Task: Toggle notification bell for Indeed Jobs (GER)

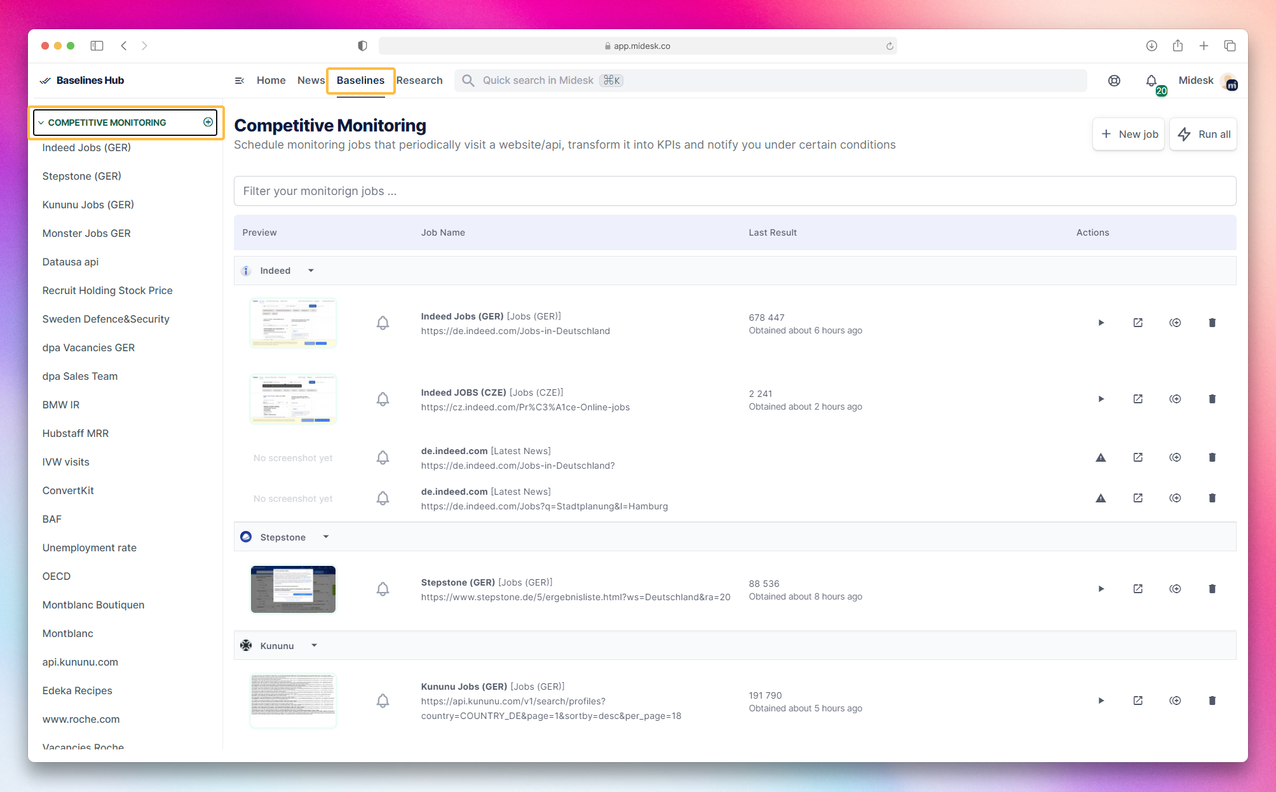Action: coord(383,323)
